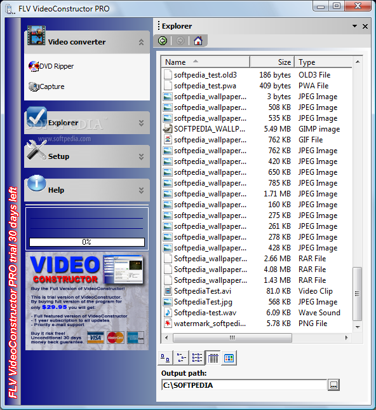The image size is (376, 410).
Task: Sort files by Type column
Action: (x=323, y=62)
